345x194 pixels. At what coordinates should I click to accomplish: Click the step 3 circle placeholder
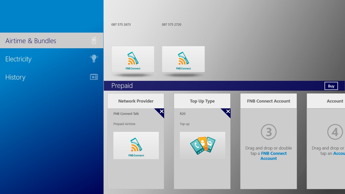[269, 132]
